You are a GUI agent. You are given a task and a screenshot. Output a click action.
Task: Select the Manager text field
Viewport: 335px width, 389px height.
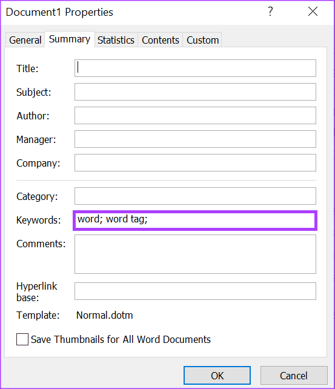(x=195, y=139)
